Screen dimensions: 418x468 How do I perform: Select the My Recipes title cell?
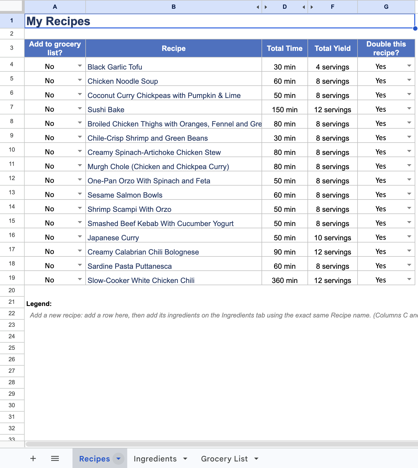coord(220,21)
